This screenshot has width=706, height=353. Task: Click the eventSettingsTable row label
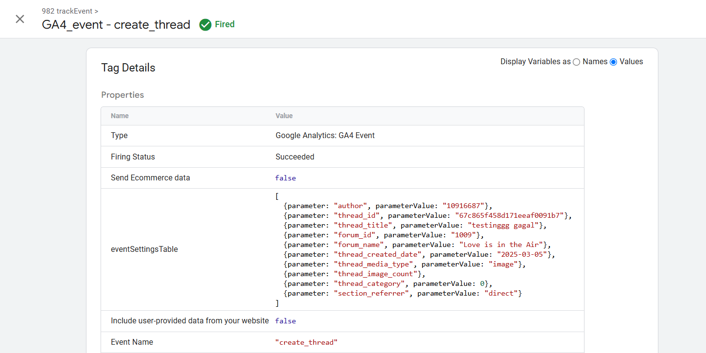pos(144,249)
